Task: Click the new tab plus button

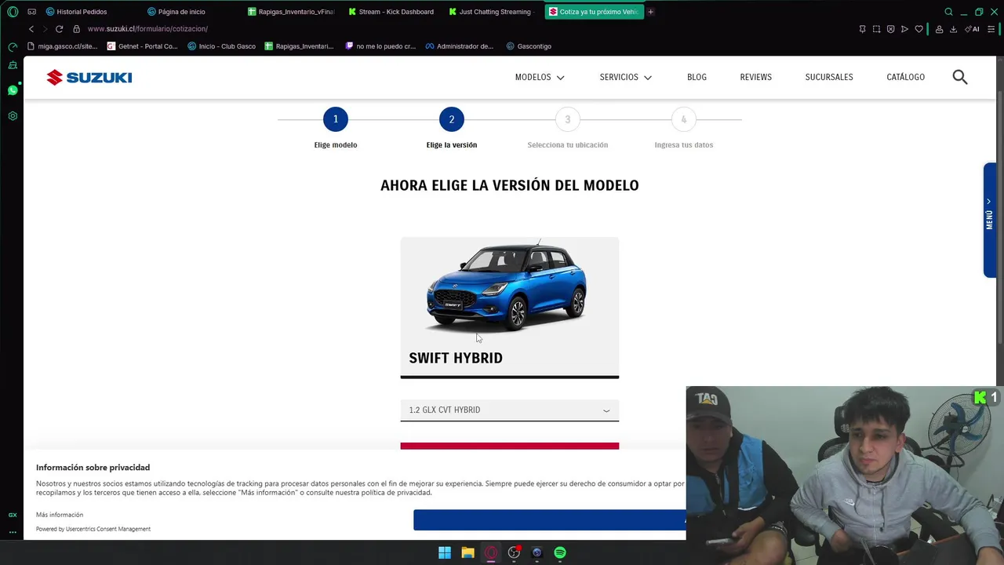Action: 650,12
